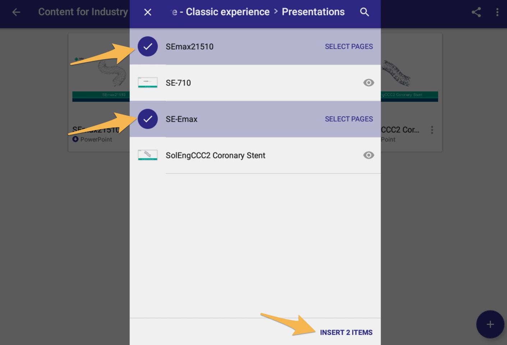Select the SolEngCCC2 Coronary Stent row
The image size is (507, 345).
[x=252, y=155]
